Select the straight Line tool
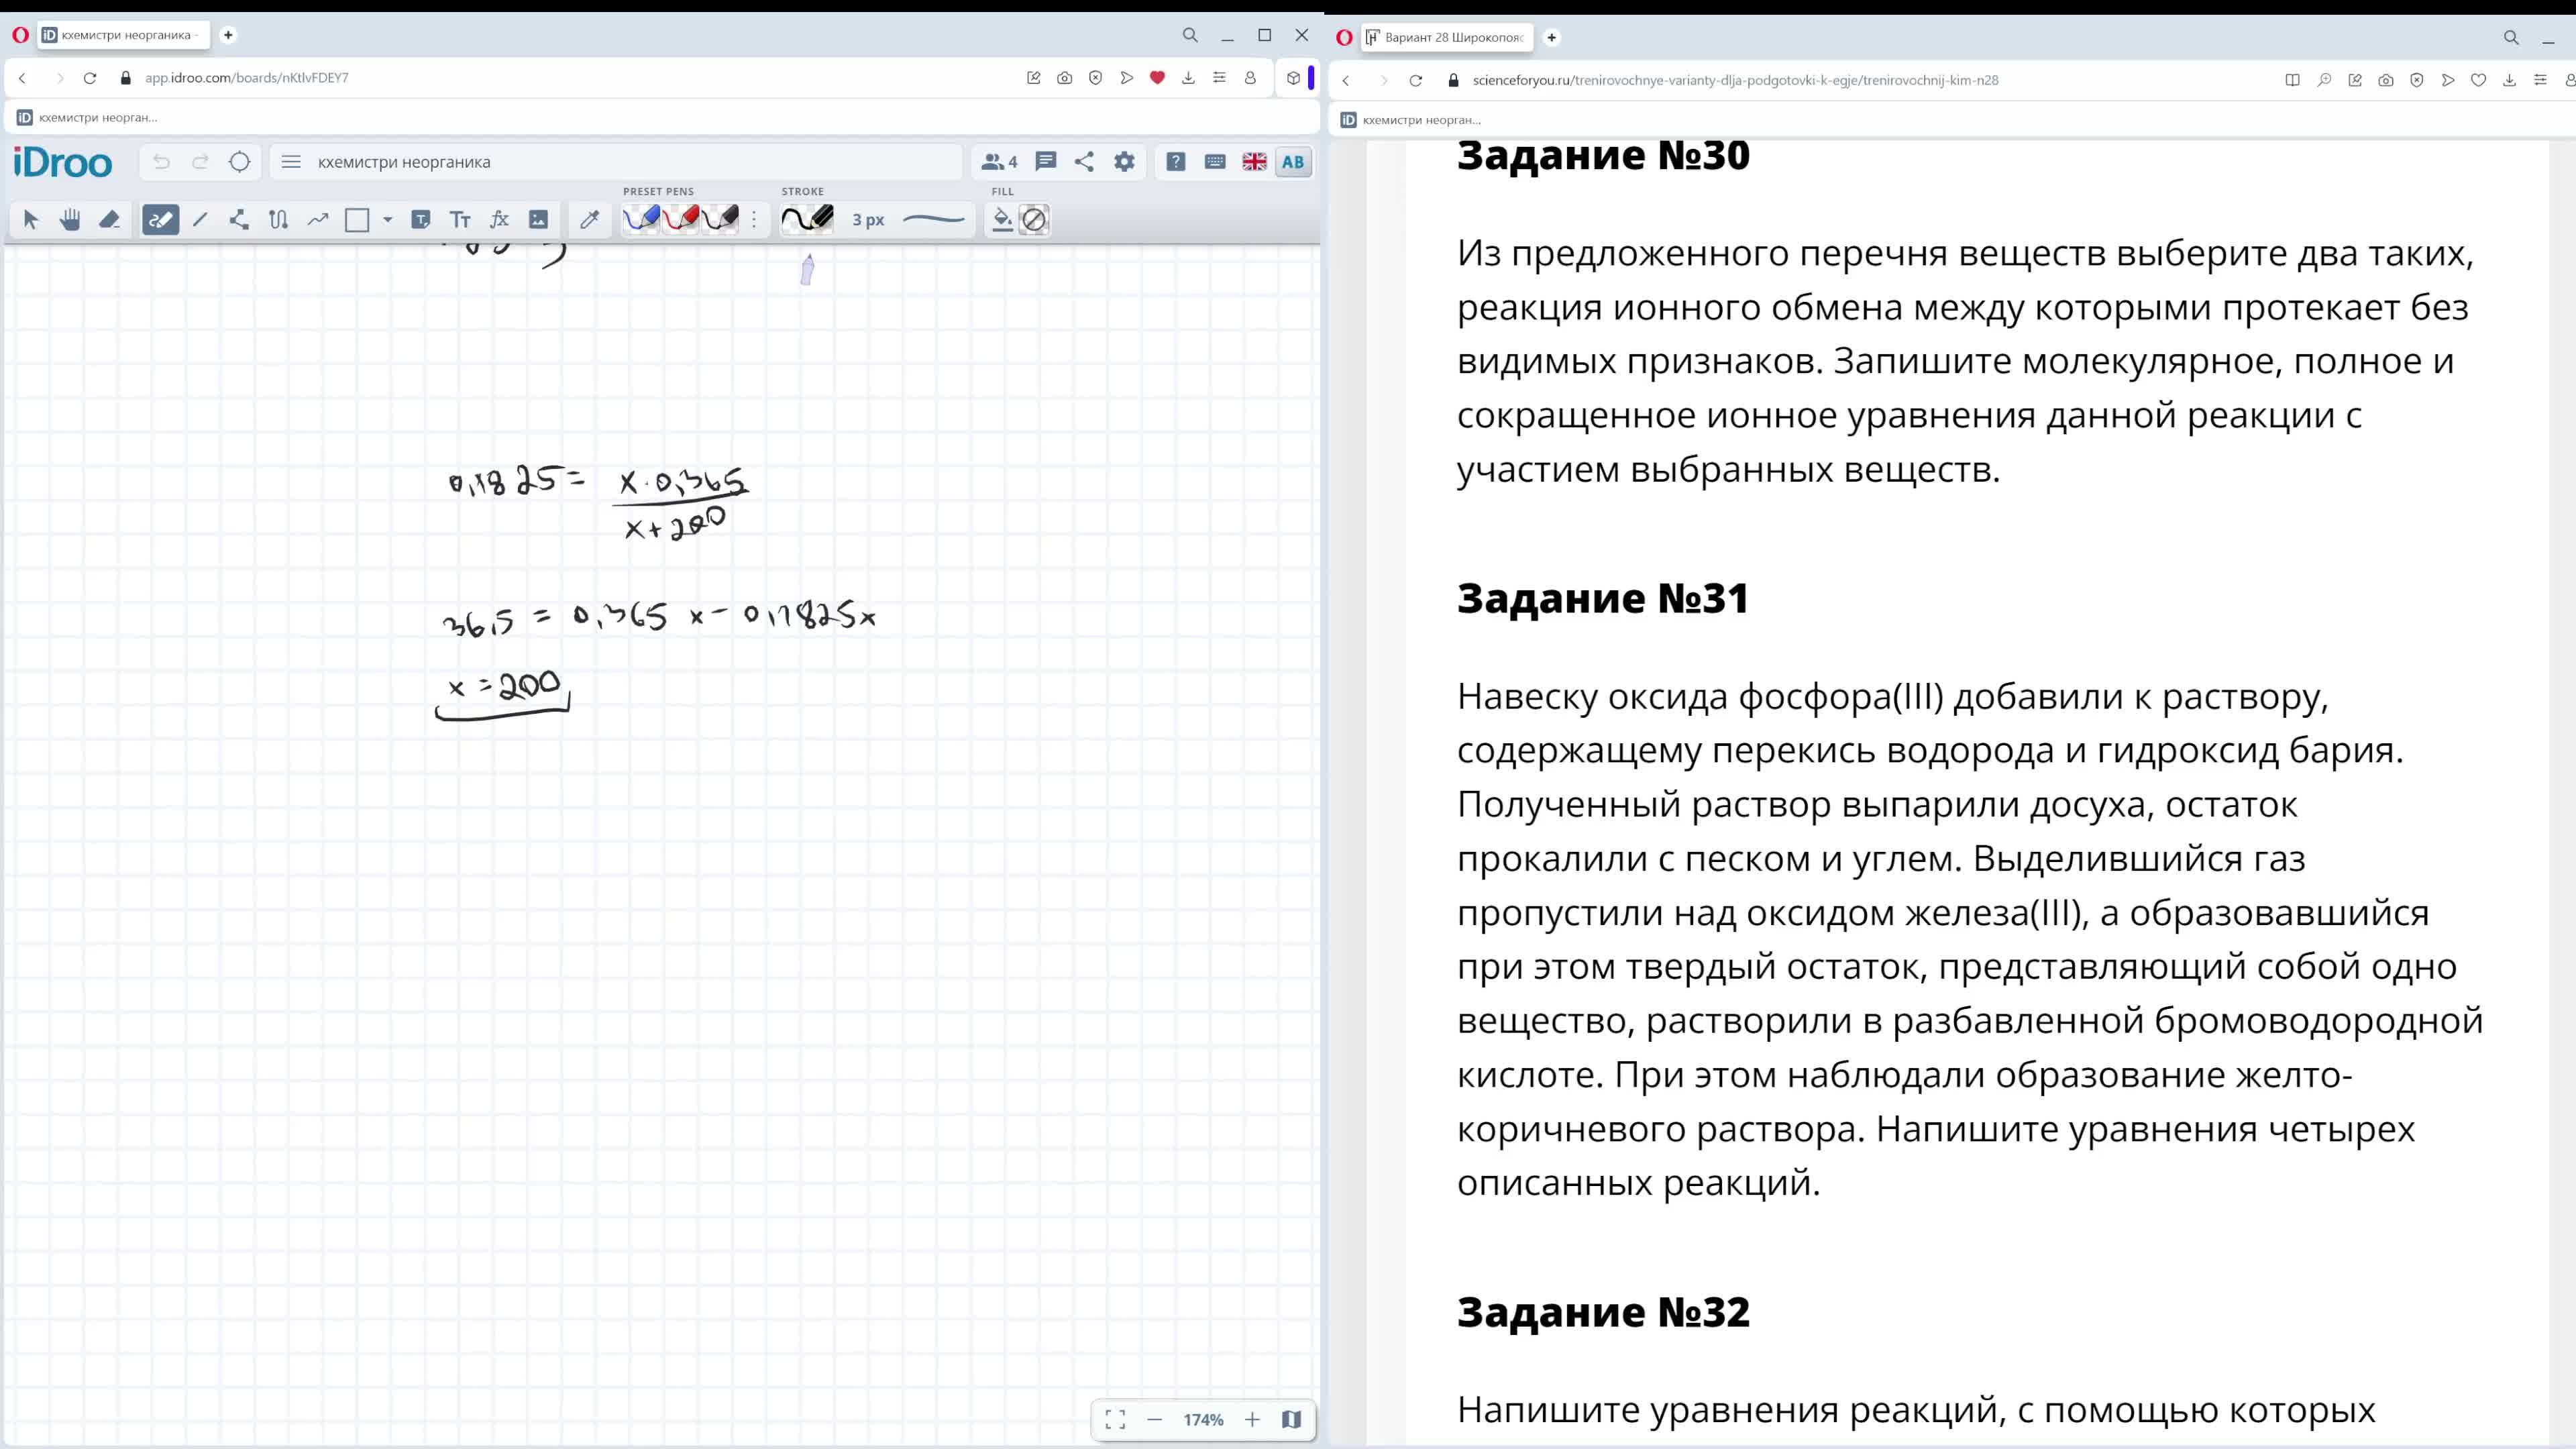The height and width of the screenshot is (1449, 2576). click(200, 219)
